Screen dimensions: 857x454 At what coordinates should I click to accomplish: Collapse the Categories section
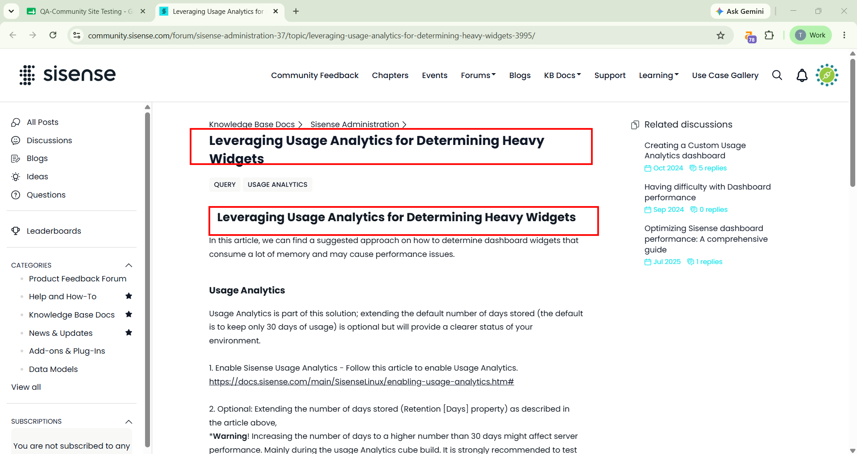tap(129, 265)
